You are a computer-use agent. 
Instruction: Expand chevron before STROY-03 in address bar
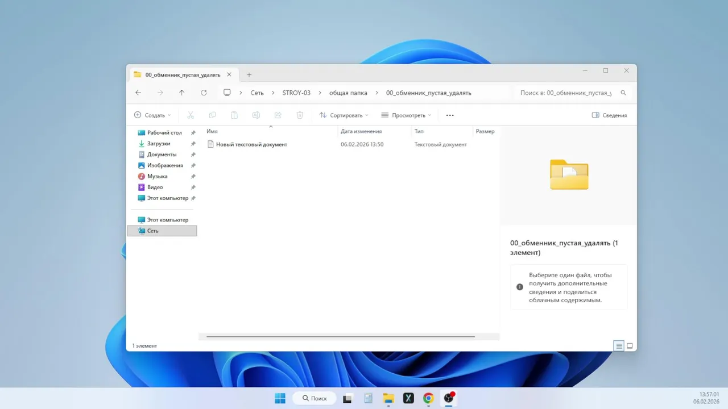click(x=273, y=93)
